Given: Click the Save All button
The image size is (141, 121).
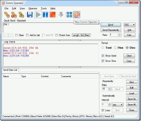Looking at the screenshot, I should 132,105.
